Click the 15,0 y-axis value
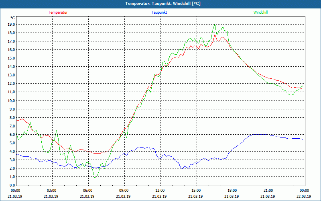The image size is (321, 201). [x=11, y=58]
